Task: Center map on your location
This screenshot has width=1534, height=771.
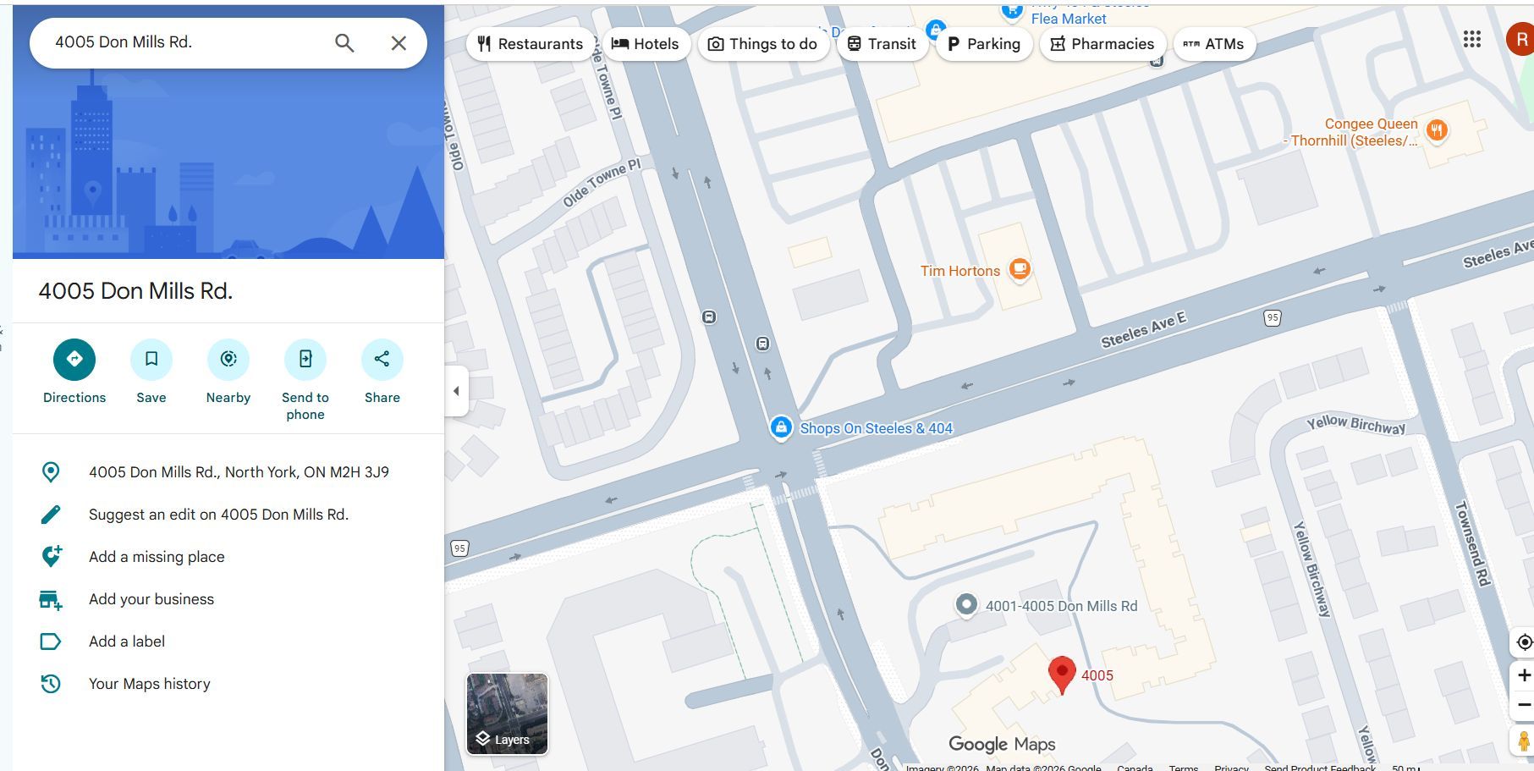Action: click(1524, 642)
